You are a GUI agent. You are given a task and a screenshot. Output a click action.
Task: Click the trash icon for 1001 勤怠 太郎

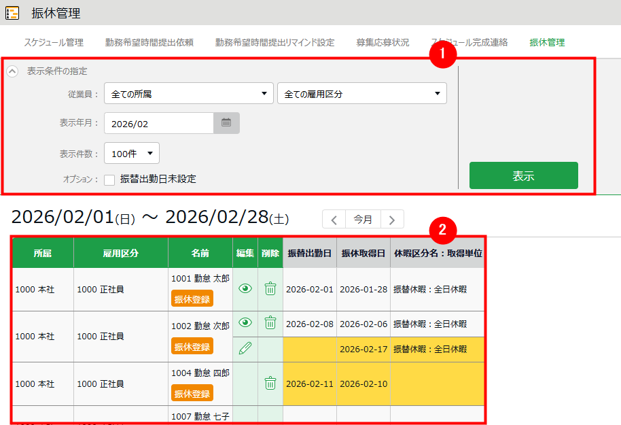[270, 289]
